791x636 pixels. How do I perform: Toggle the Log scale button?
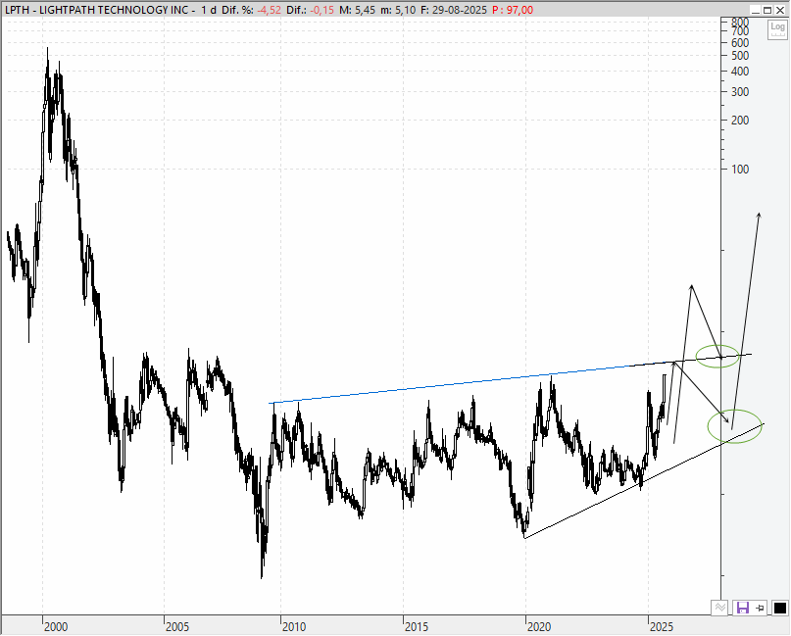pyautogui.click(x=777, y=29)
